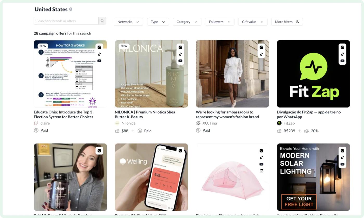Click Instagram icon on FitZap card
The width and height of the screenshot is (364, 218).
click(x=342, y=47)
